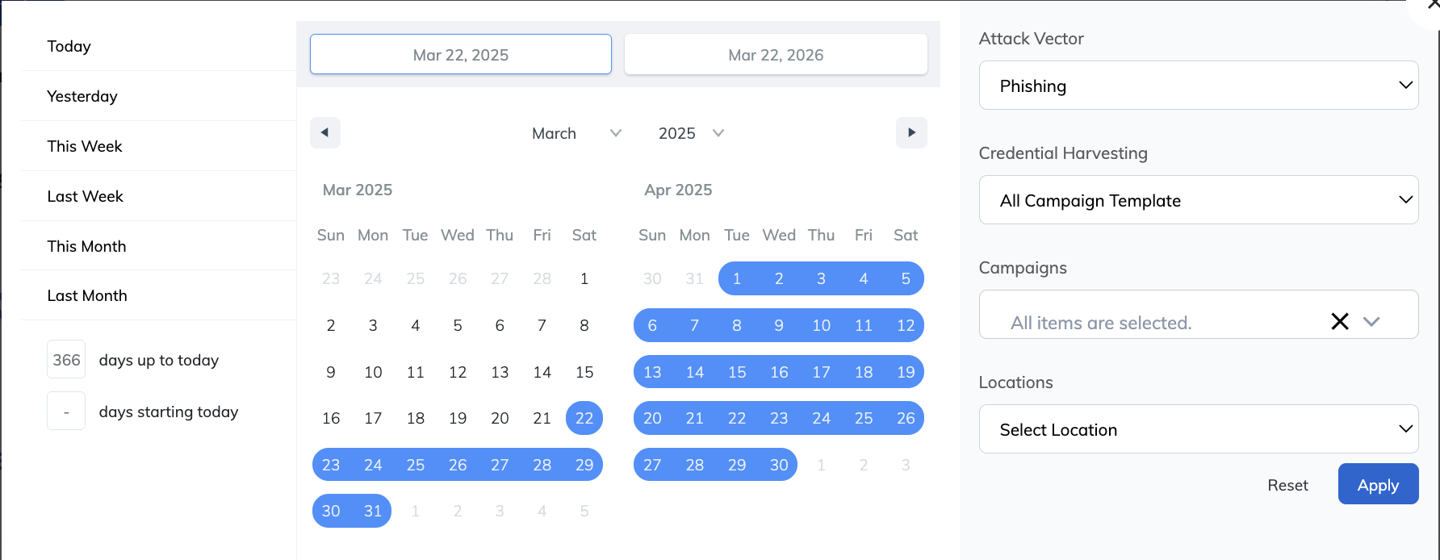
Task: Open the Select Location dropdown
Action: [1199, 429]
